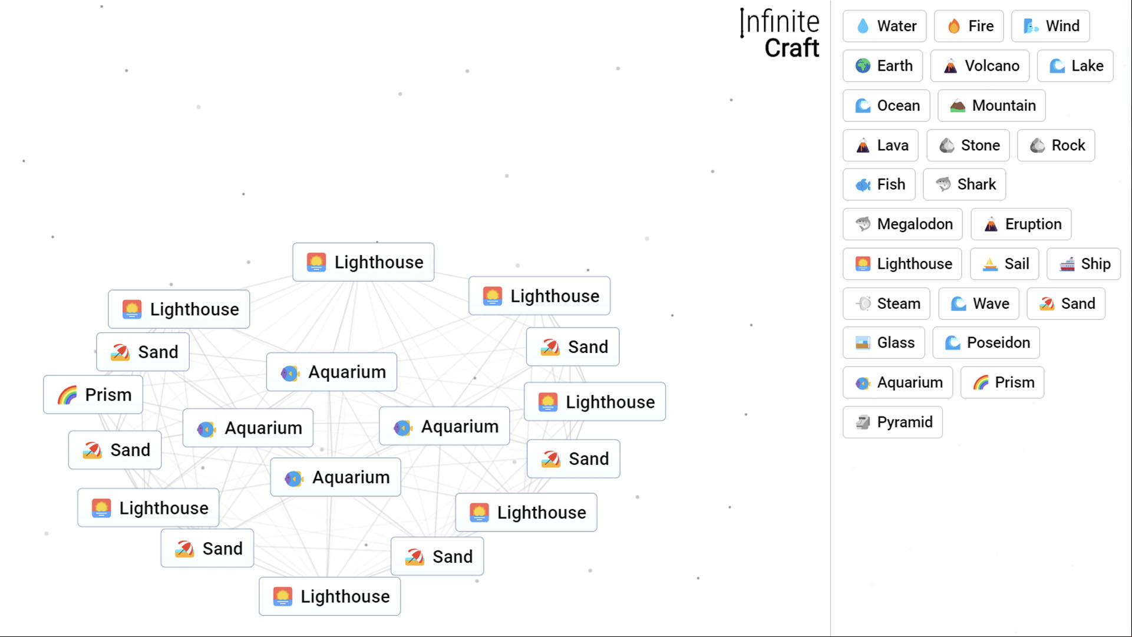The width and height of the screenshot is (1132, 637).
Task: Click the Glass element icon
Action: tap(863, 343)
